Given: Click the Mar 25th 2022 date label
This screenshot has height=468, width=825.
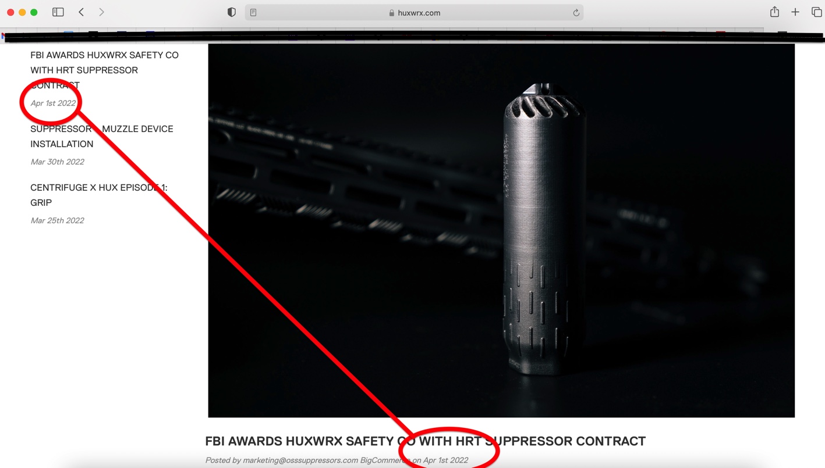Looking at the screenshot, I should [x=57, y=220].
